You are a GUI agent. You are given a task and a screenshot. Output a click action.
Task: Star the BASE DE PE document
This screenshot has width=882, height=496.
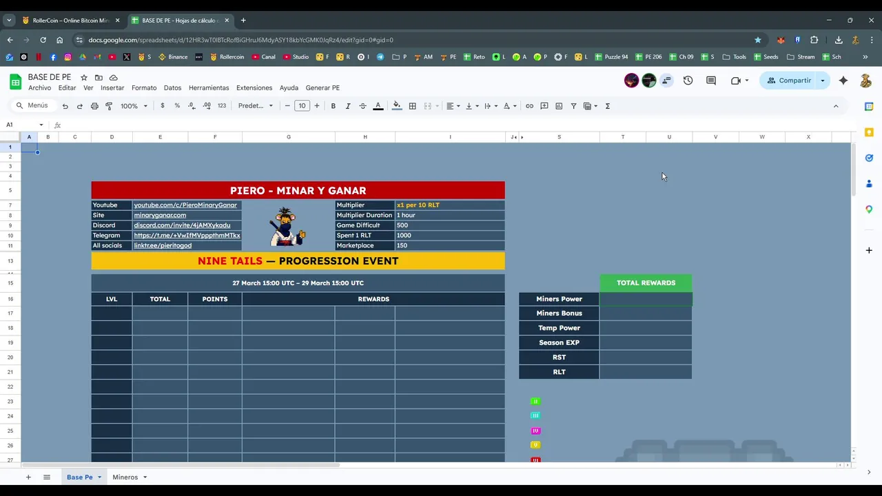tap(84, 78)
